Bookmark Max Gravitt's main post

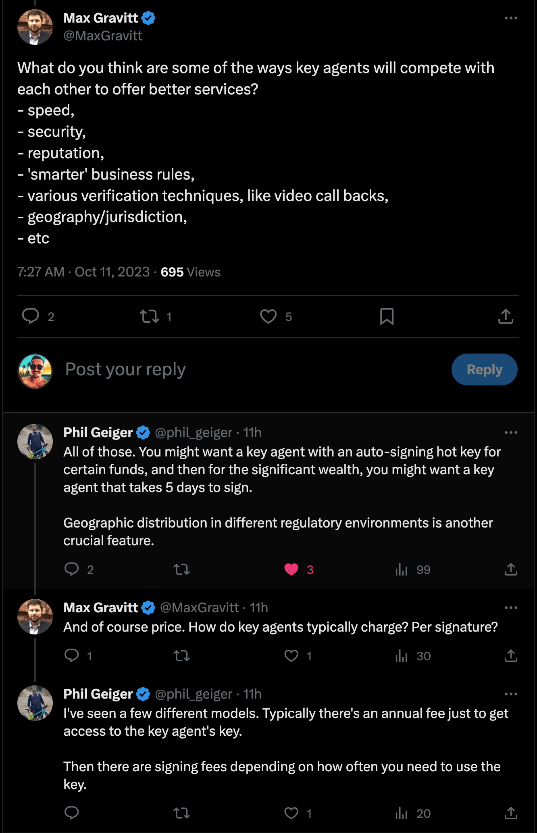pyautogui.click(x=387, y=316)
